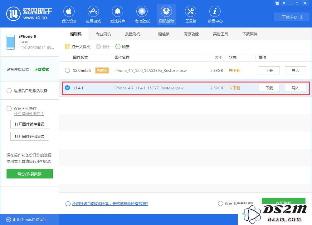This screenshot has height=225, width=312.
Task: Switch to 批量刷机 tab
Action: (133, 34)
